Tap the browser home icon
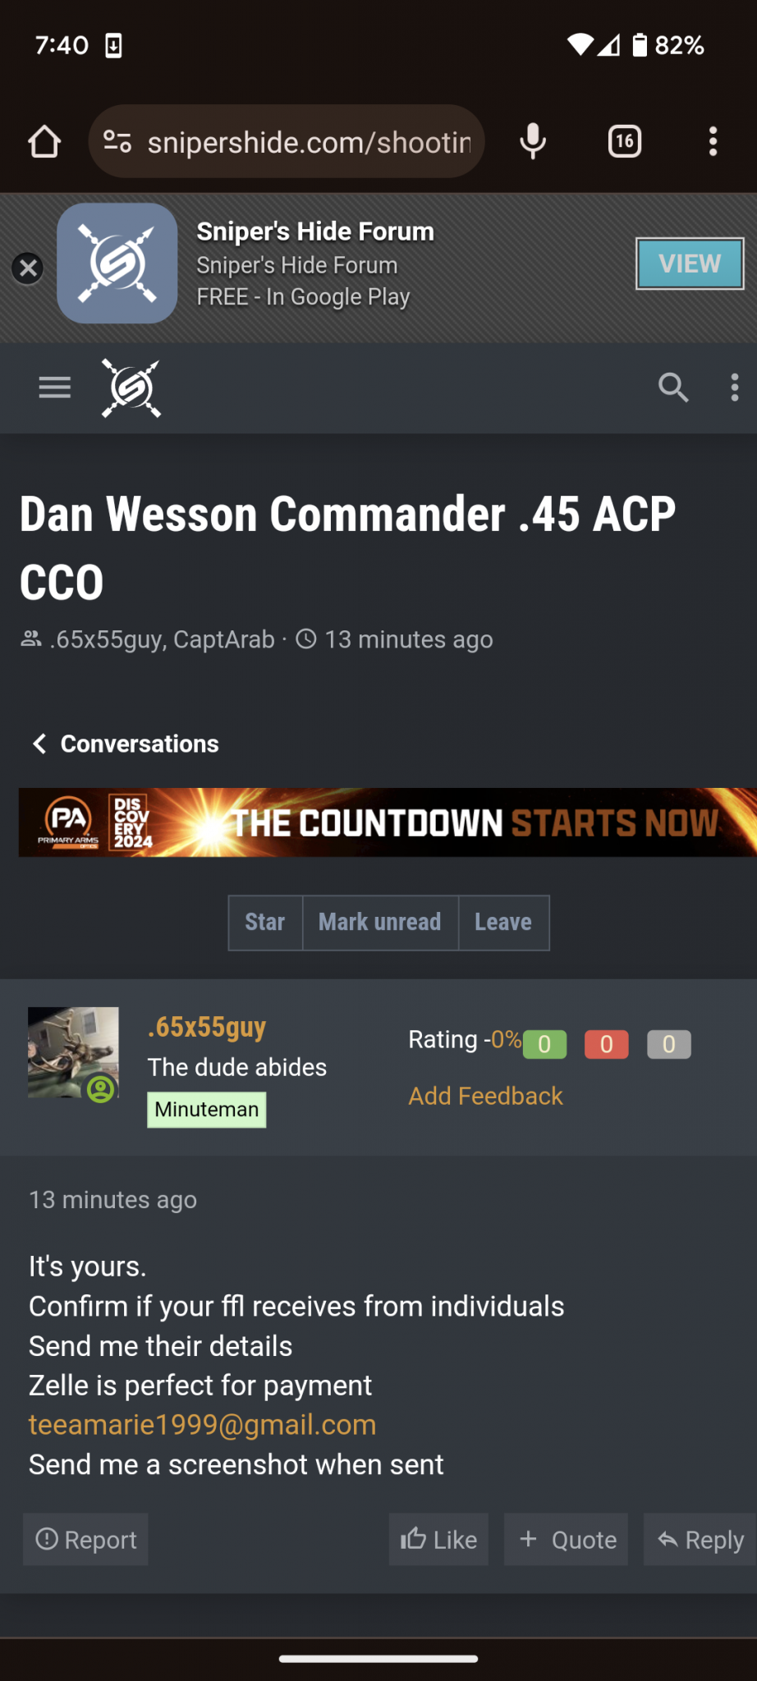This screenshot has width=757, height=1681. 44,142
